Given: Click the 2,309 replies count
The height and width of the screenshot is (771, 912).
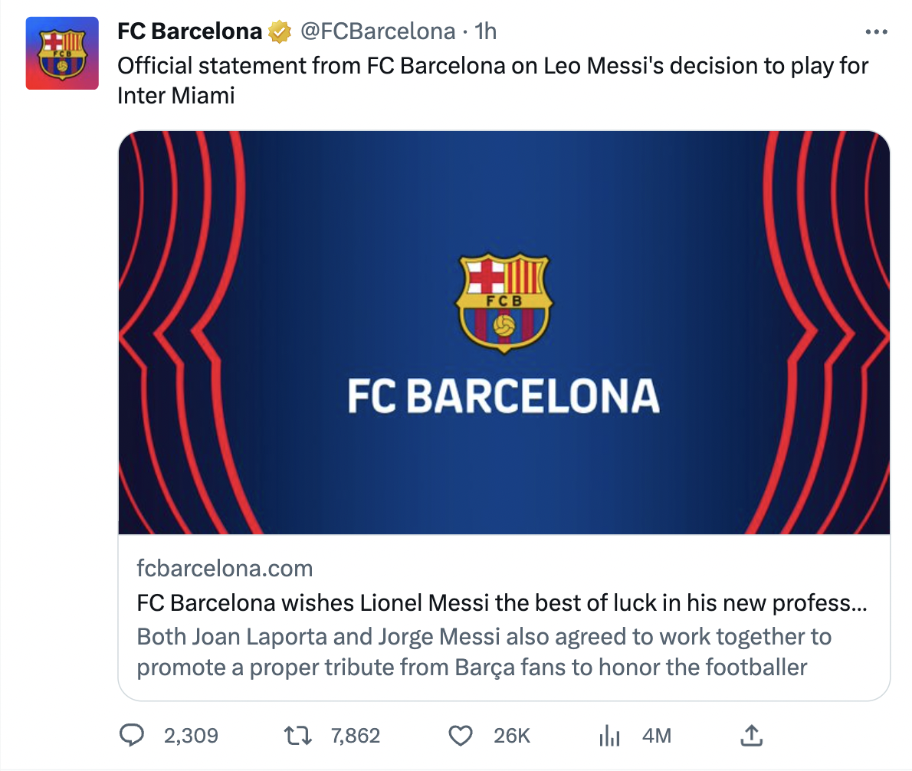Looking at the screenshot, I should click(x=191, y=736).
